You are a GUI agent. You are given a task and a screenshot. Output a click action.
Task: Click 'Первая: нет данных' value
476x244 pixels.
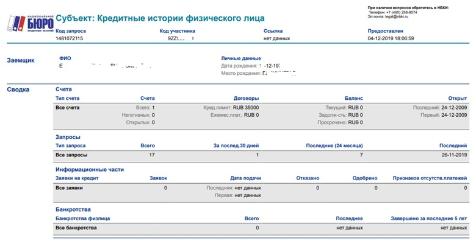(238, 195)
